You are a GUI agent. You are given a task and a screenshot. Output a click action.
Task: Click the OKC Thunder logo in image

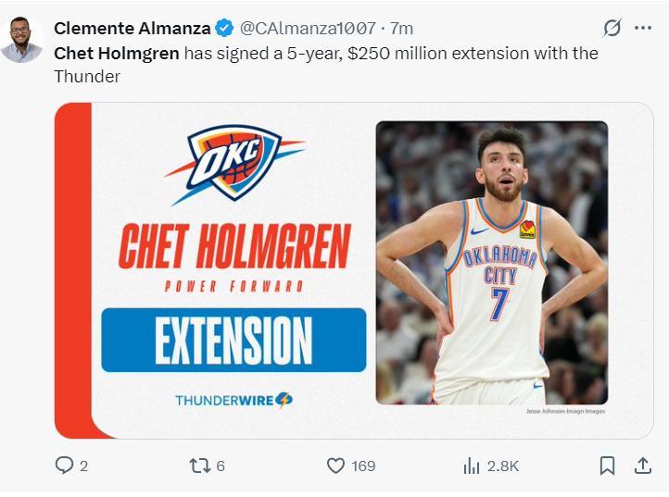[234, 164]
